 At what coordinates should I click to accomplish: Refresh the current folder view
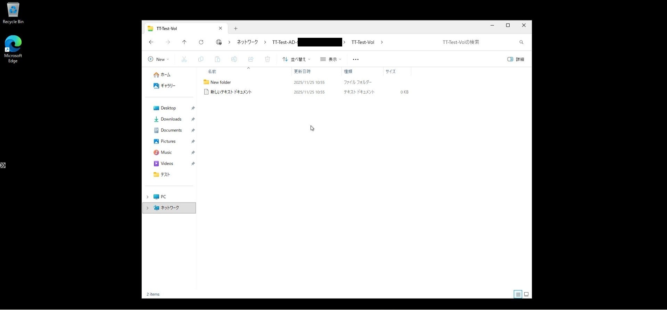pos(201,42)
